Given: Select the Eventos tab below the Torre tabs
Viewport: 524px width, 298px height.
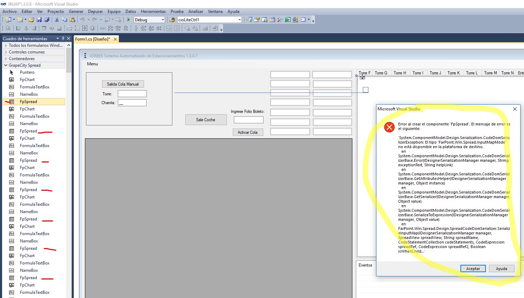Looking at the screenshot, I should click(x=365, y=265).
